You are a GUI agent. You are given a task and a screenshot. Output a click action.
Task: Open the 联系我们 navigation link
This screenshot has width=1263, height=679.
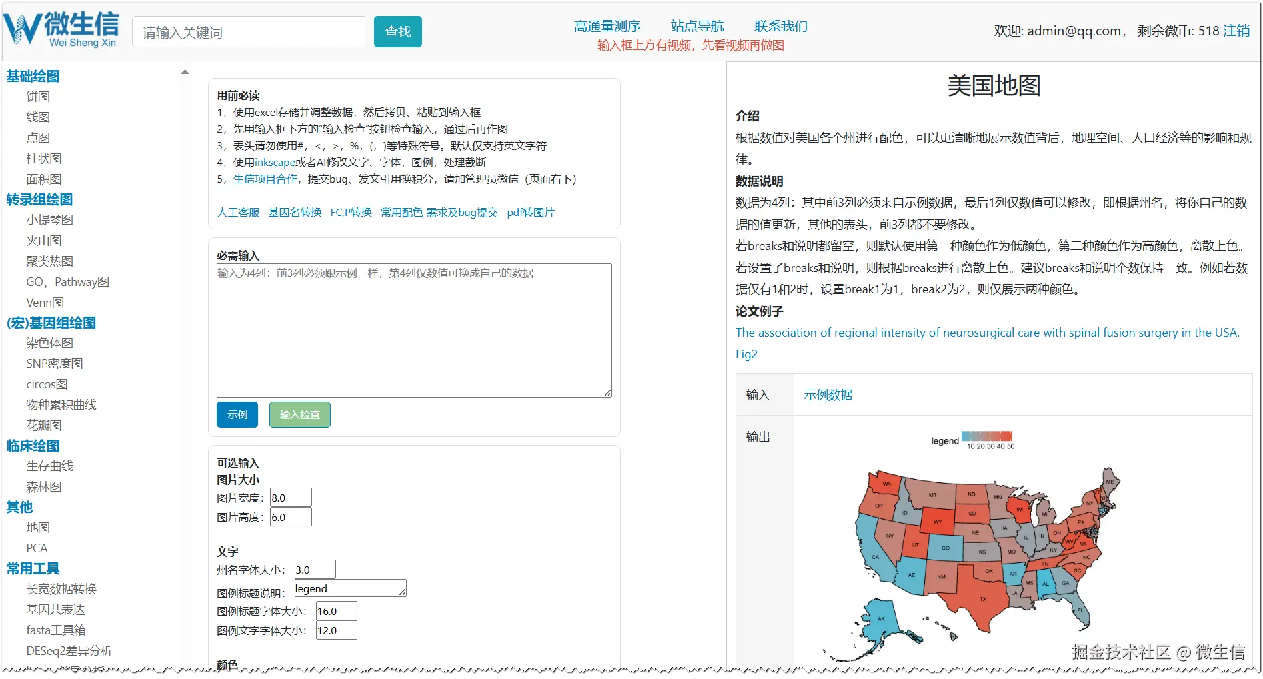point(781,26)
